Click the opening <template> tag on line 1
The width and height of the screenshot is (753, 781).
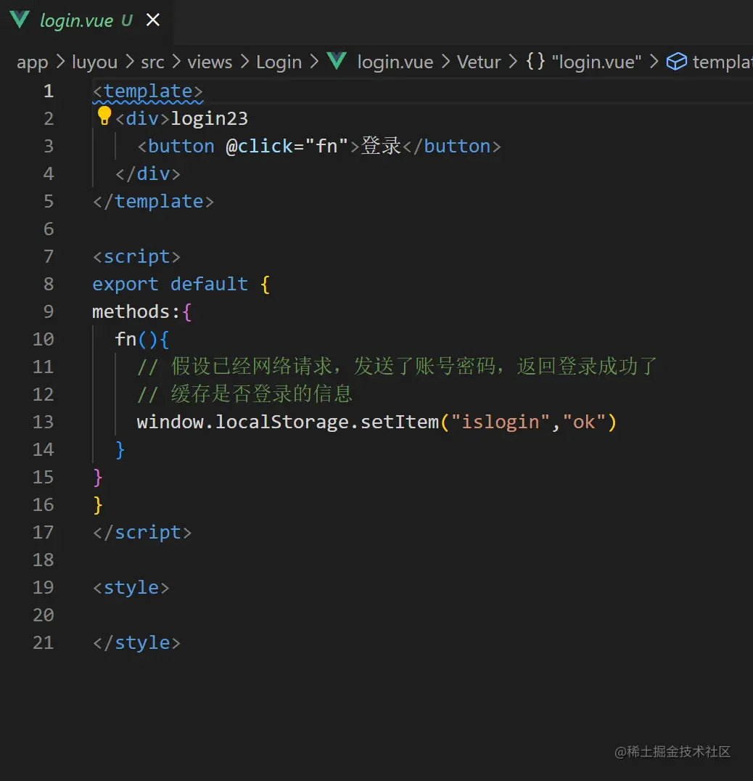148,91
